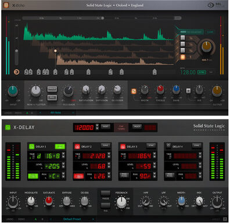Click the X-Echo timeline zoom slider handle

click(103, 18)
